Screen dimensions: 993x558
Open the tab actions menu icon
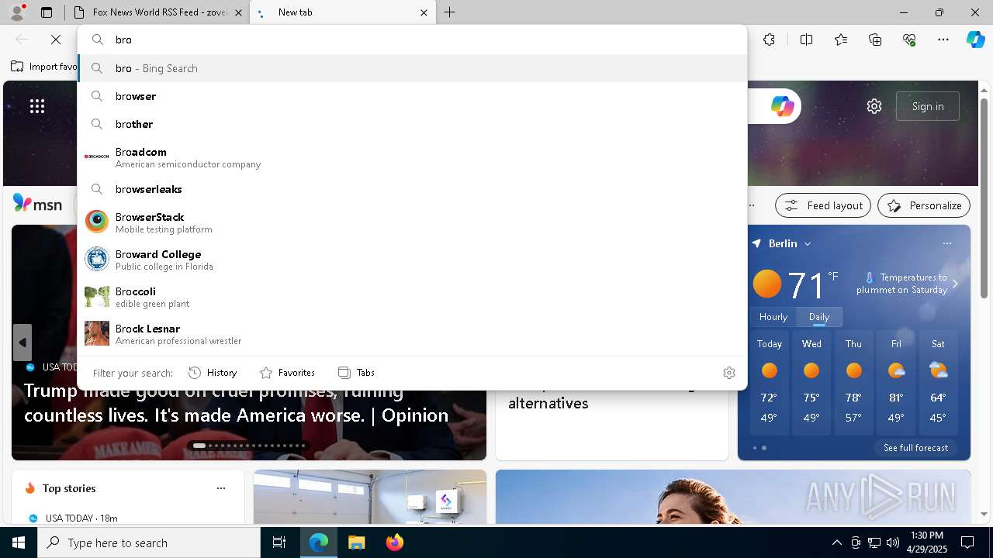(47, 12)
